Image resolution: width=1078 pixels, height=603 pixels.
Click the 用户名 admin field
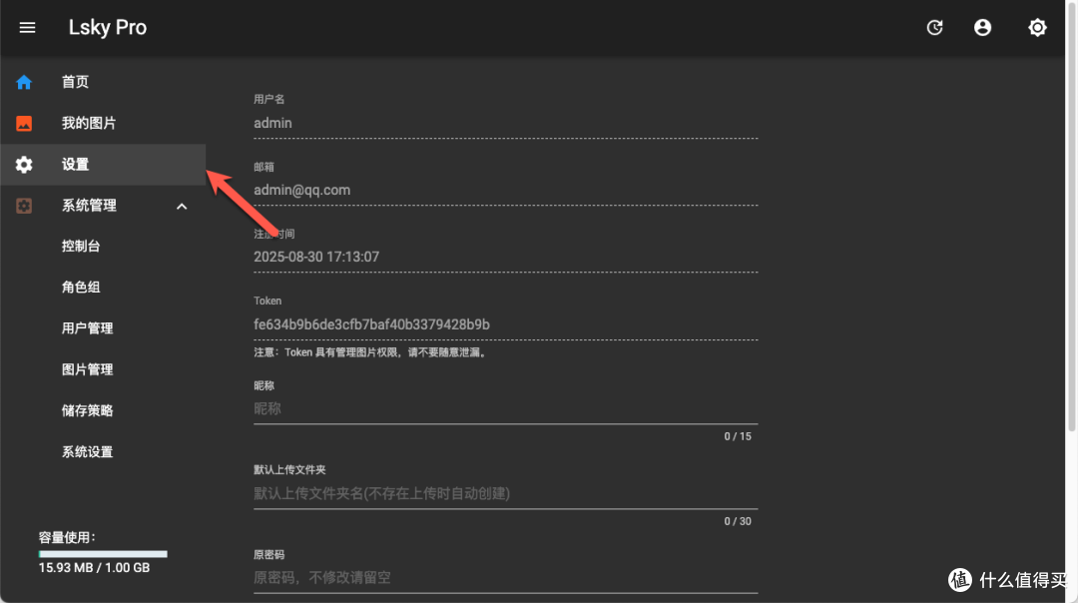coord(505,123)
